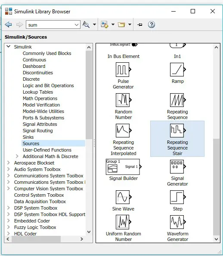Open the User-Defined Functions library
Image resolution: width=223 pixels, height=256 pixels.
point(47,150)
